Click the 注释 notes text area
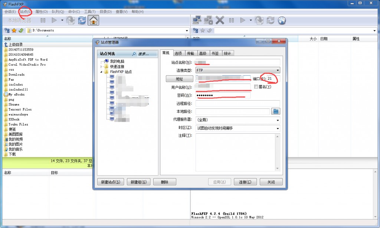Image resolution: width=380 pixels, height=228 pixels. (x=235, y=152)
